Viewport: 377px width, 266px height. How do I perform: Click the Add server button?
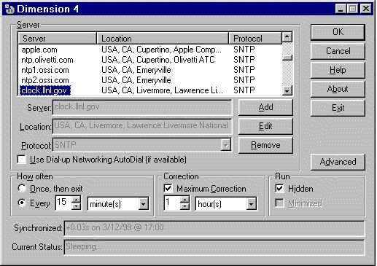coord(265,107)
